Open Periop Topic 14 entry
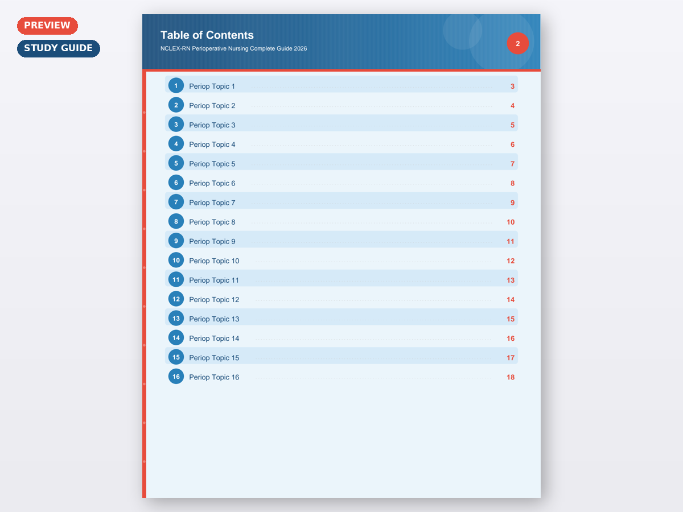 coord(214,338)
